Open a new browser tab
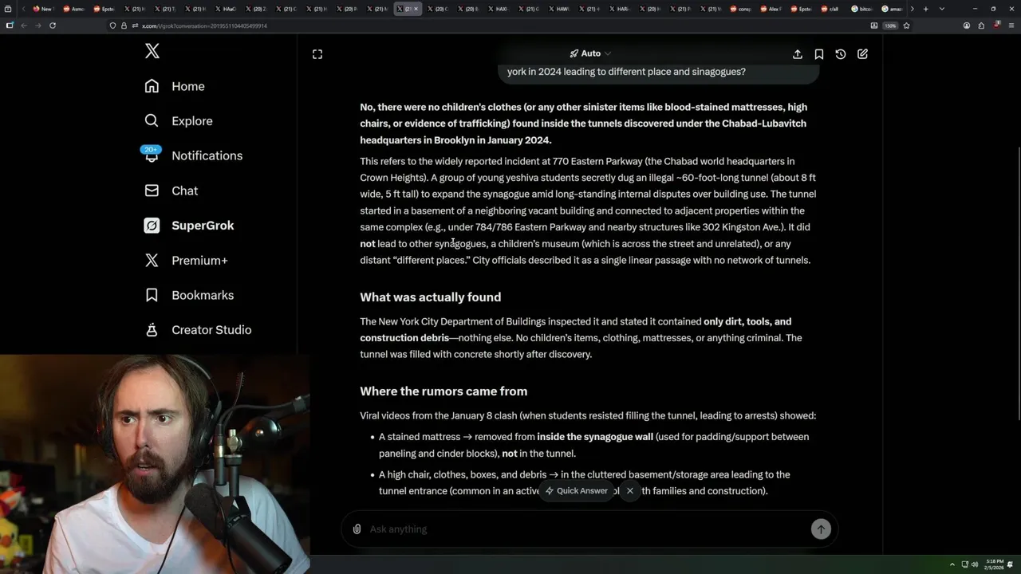Screen dimensions: 1021x574 tap(925, 9)
